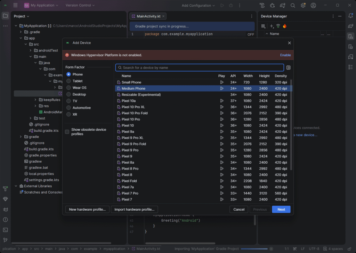Viewport: 356px width, 253px height.
Task: Sort devices by Height column header
Action: click(264, 76)
